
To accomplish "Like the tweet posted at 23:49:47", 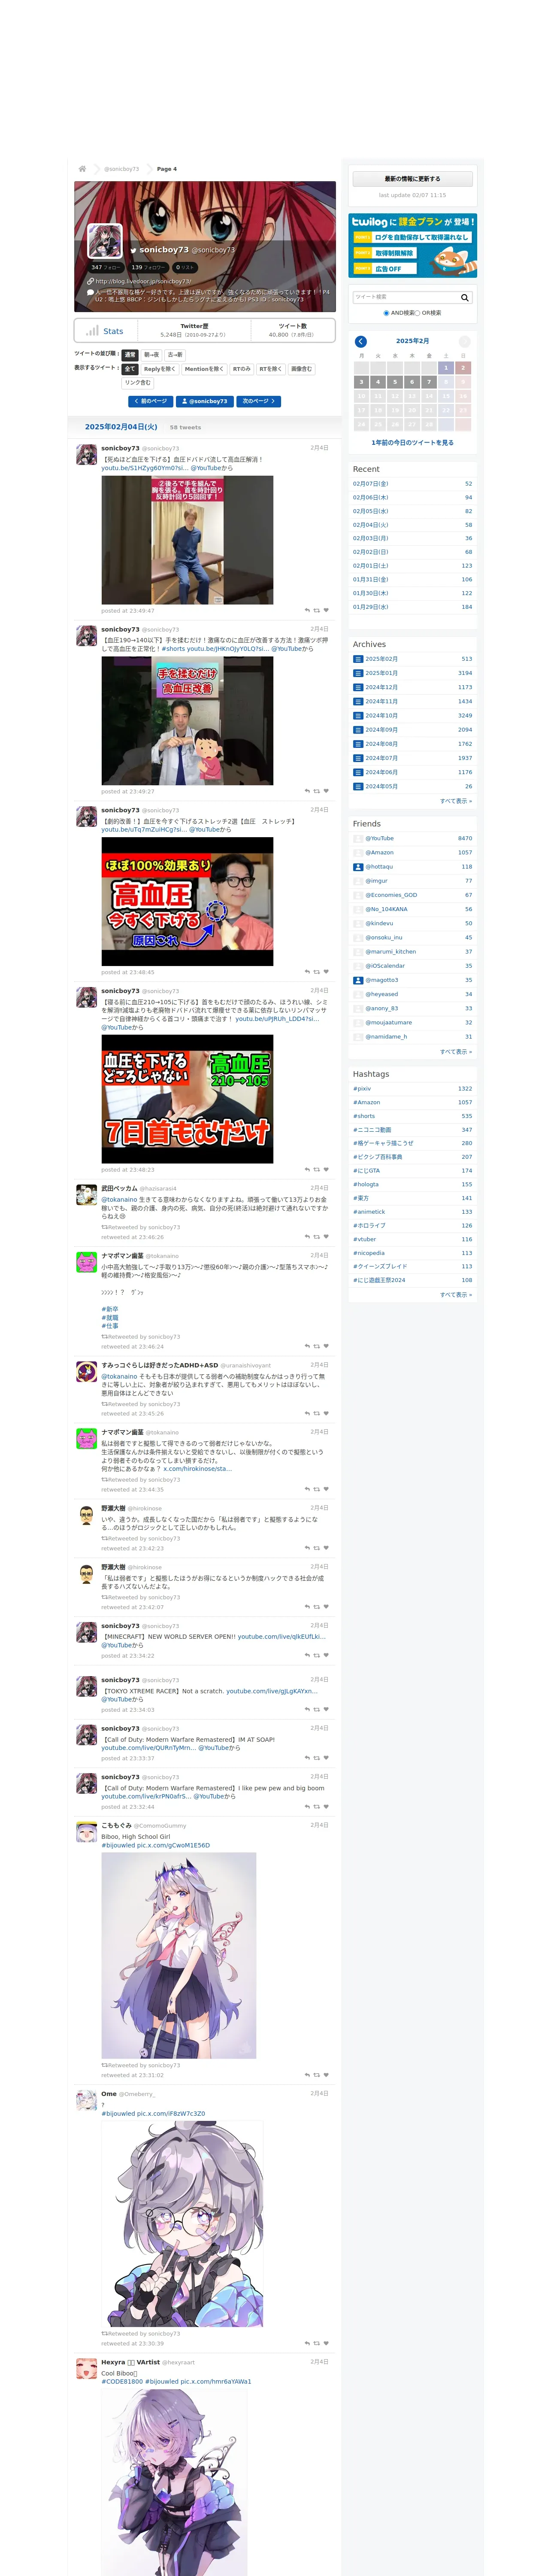I will 326,610.
